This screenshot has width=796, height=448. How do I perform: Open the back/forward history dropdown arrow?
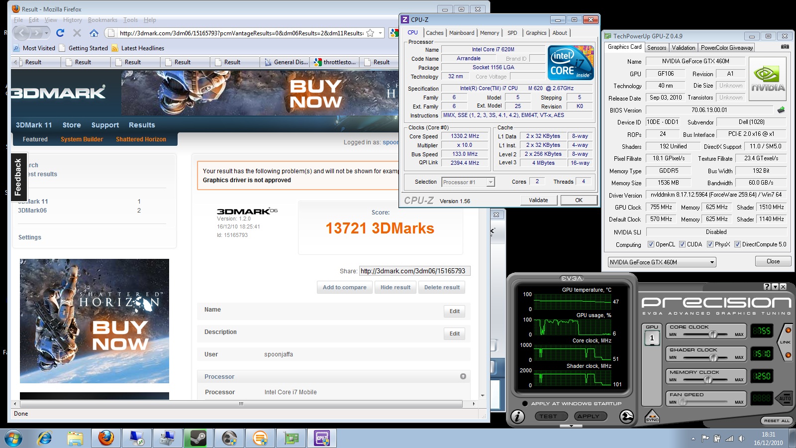[46, 33]
